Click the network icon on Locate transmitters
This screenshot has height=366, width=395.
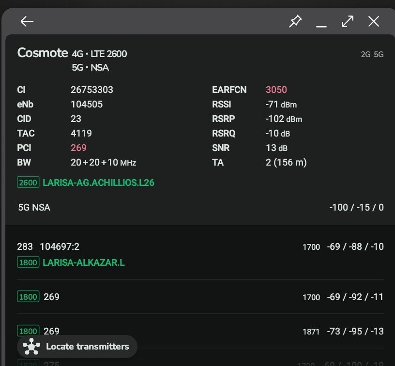[x=31, y=346]
